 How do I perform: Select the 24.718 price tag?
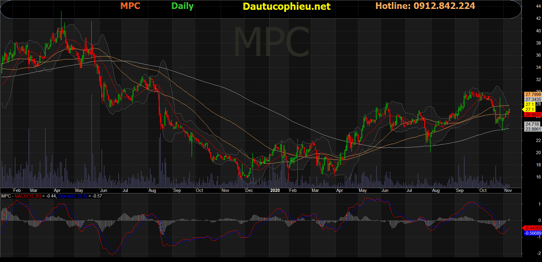[532, 124]
